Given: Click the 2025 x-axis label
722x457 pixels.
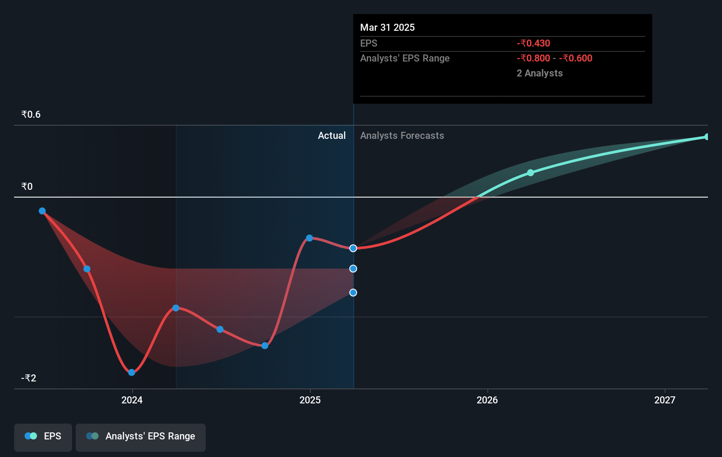Looking at the screenshot, I should point(310,400).
